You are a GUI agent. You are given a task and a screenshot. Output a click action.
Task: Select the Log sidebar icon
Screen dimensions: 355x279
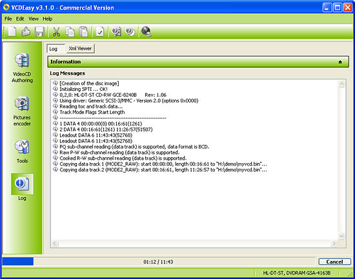[x=22, y=187]
